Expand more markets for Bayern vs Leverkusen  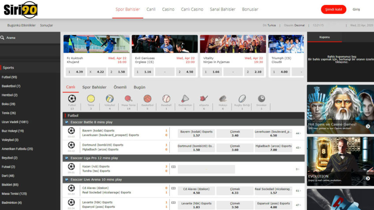point(298,133)
